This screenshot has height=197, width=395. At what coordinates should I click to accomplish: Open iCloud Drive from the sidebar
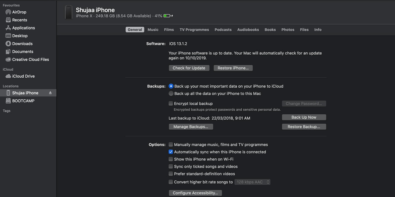click(x=8, y=76)
